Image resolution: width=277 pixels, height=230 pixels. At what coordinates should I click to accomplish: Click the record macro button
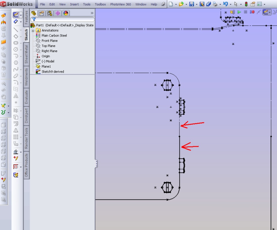(x=252, y=12)
